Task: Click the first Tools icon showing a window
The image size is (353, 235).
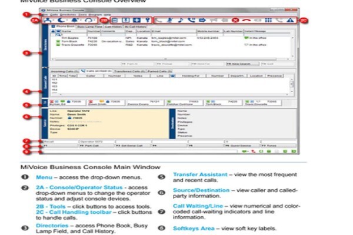Action: (x=115, y=20)
